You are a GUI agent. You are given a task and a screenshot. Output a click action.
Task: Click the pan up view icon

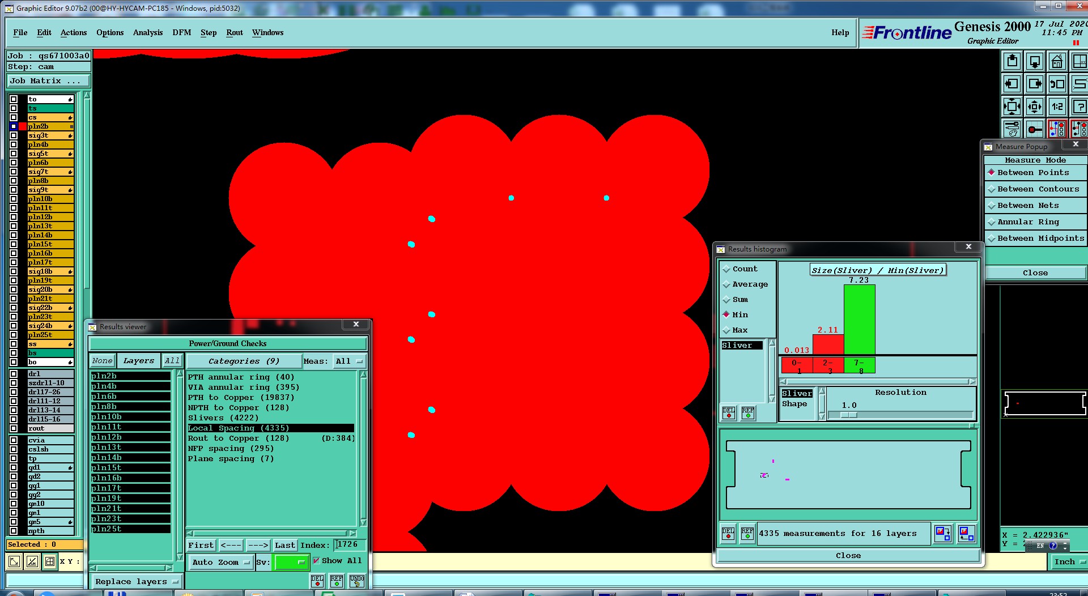tap(1012, 61)
